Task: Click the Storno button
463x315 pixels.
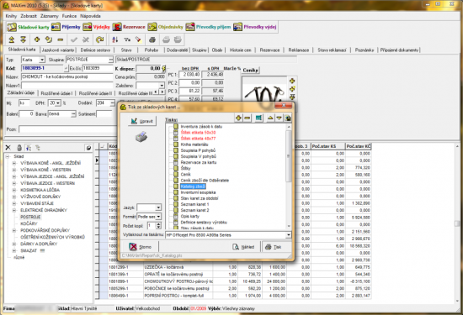Action: (141, 247)
